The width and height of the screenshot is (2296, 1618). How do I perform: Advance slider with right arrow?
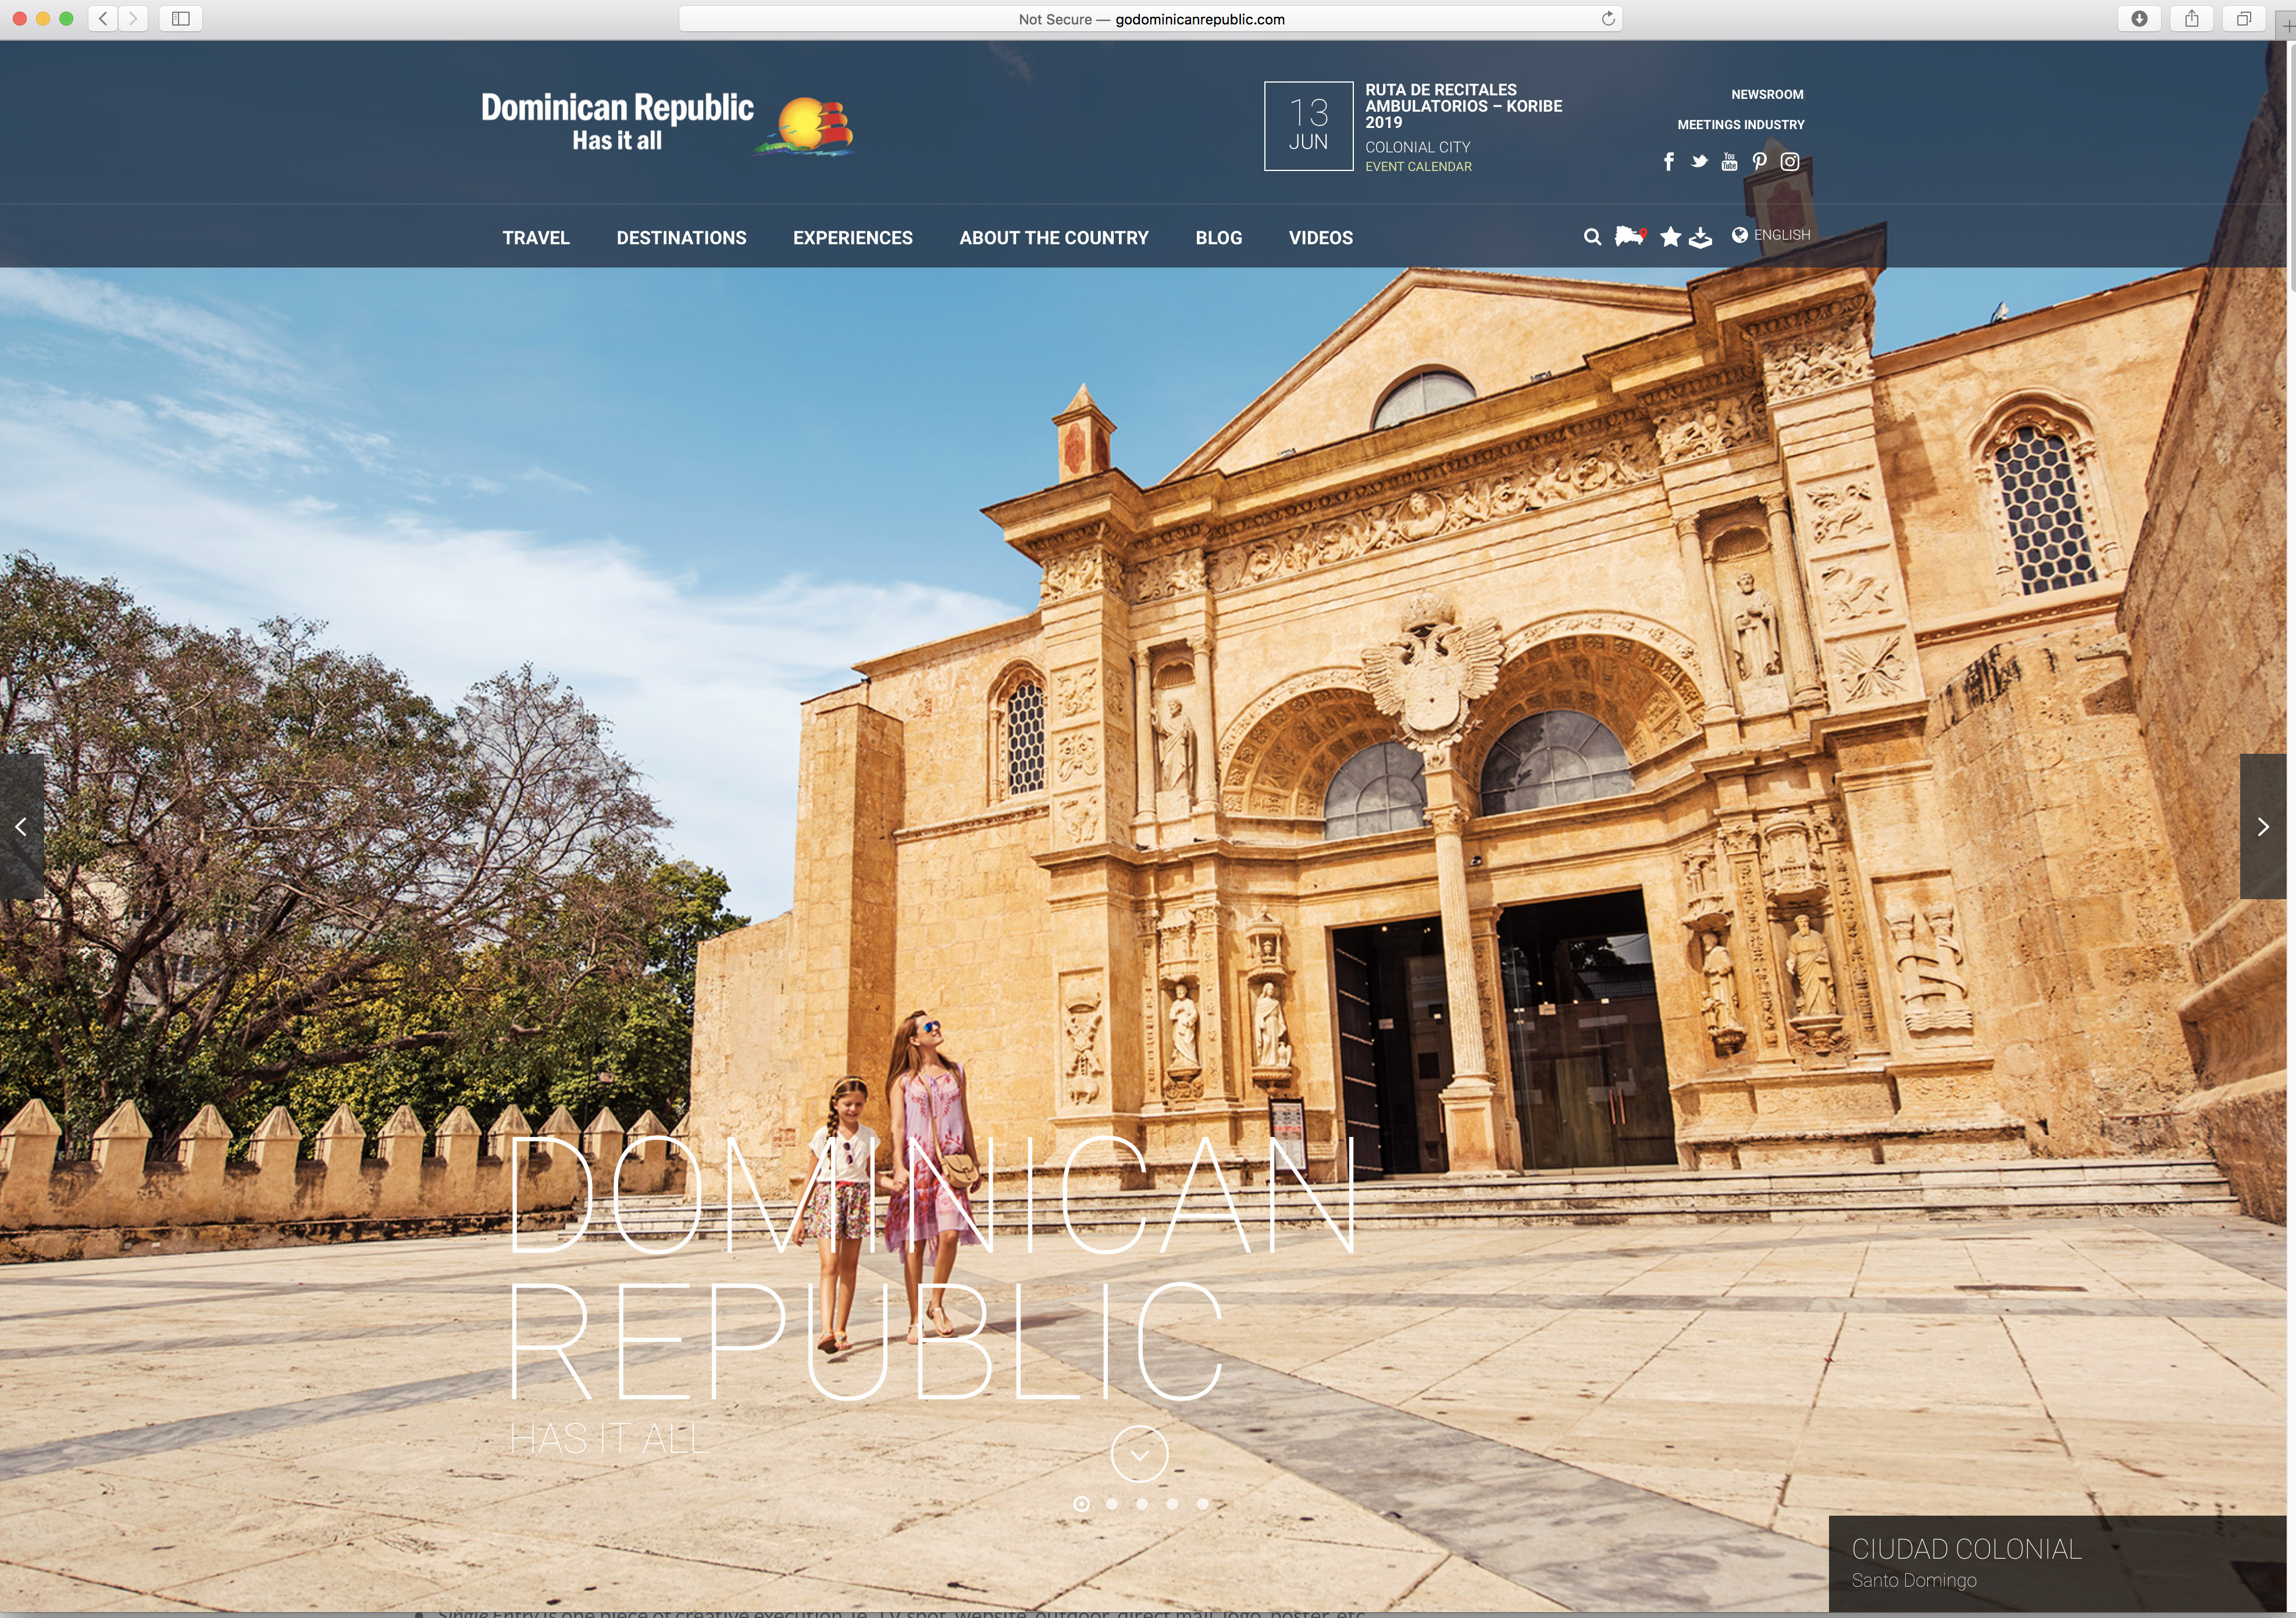click(x=2263, y=827)
